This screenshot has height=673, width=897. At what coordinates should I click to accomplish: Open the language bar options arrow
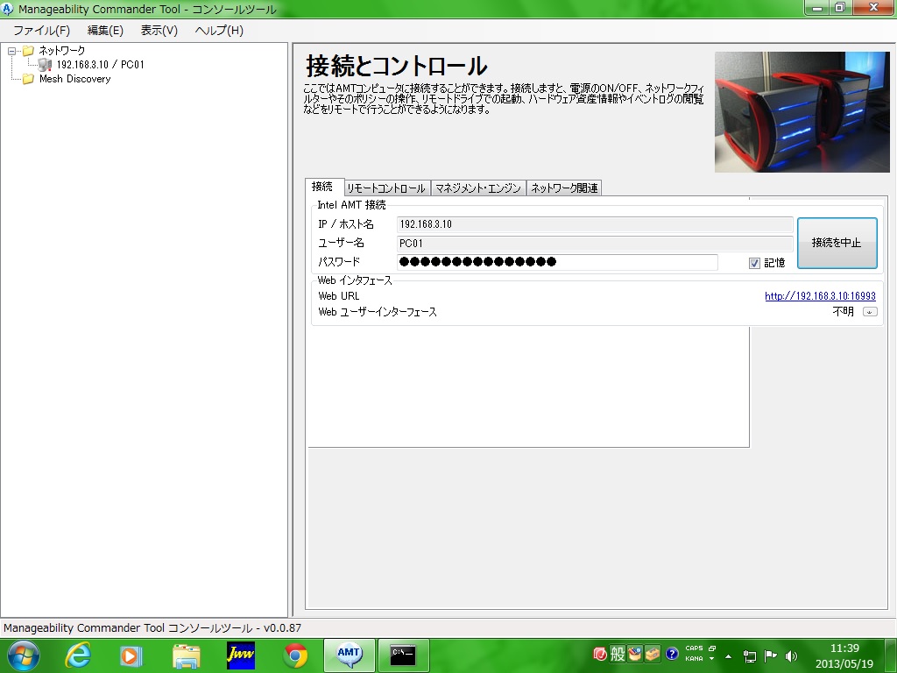pyautogui.click(x=712, y=659)
